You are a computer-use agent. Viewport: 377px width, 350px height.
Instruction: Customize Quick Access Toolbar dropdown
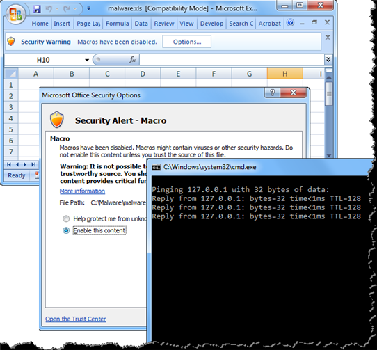click(89, 9)
